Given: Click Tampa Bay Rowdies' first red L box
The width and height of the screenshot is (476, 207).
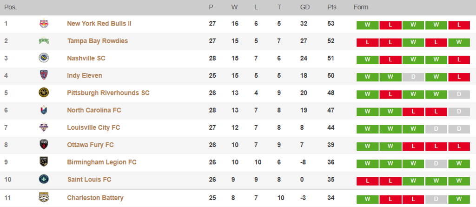Looking at the screenshot, I should point(367,42).
